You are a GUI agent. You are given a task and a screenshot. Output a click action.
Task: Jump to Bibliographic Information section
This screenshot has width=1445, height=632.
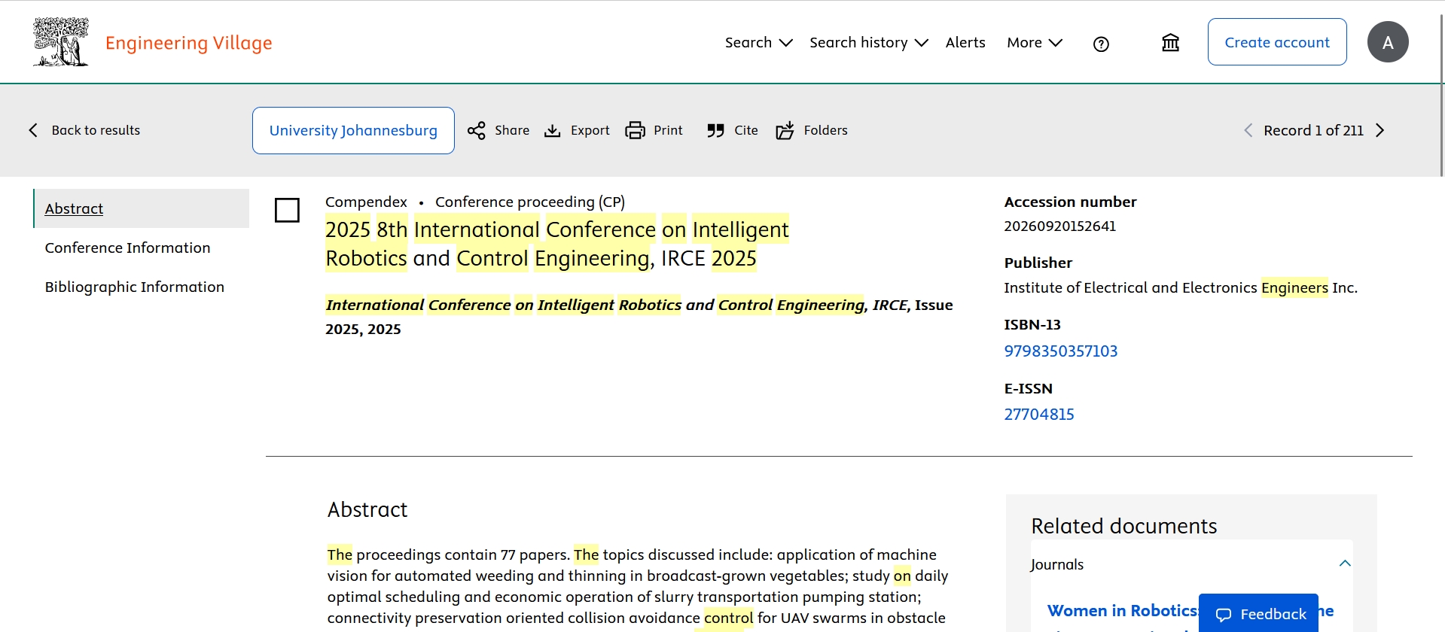(x=134, y=287)
